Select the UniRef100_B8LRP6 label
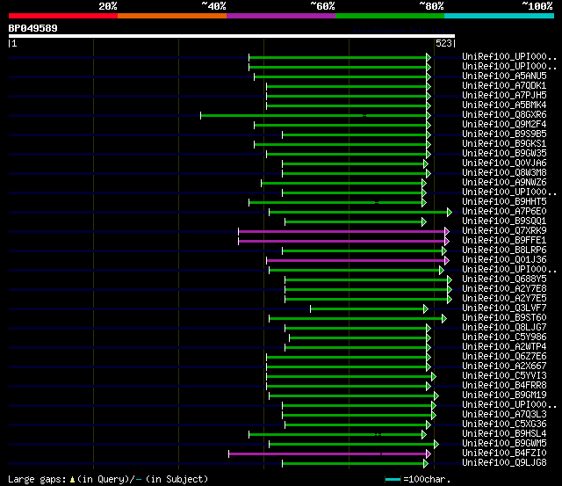This screenshot has width=562, height=486. [504, 250]
